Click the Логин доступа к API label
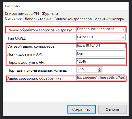Image resolution: width=132 pixels, height=119 pixels. click(x=25, y=54)
